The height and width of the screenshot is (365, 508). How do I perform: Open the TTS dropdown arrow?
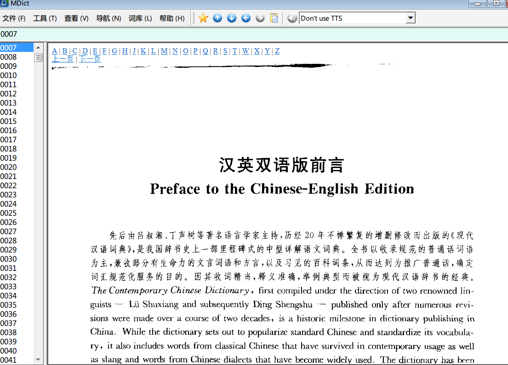click(x=411, y=18)
